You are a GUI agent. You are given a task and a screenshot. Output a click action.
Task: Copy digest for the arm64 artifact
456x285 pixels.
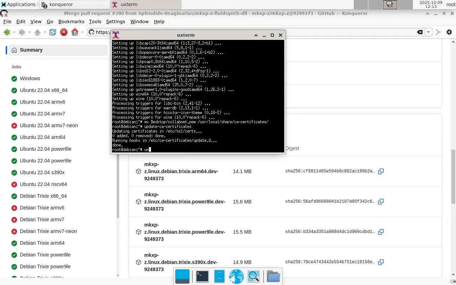pos(381,171)
